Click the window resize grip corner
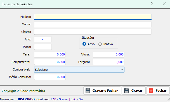 coord(169,100)
